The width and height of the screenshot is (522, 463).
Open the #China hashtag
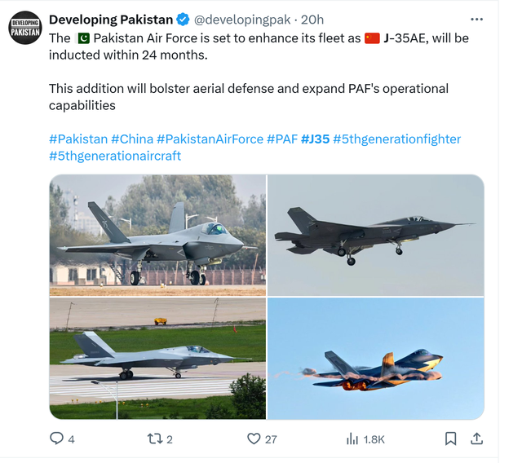[131, 139]
